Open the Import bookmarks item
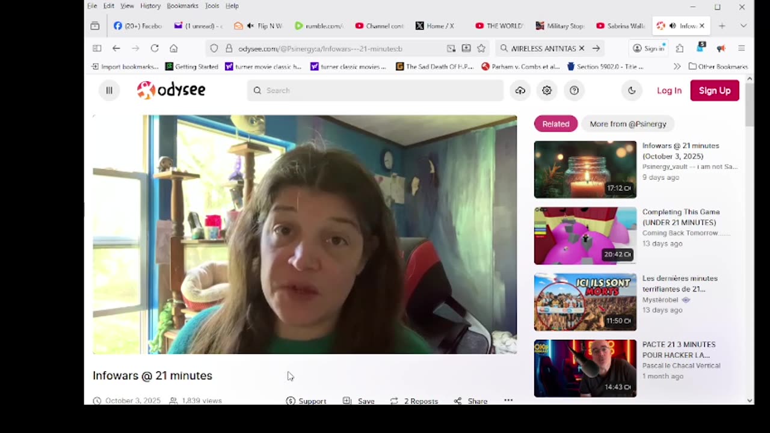 tap(125, 66)
